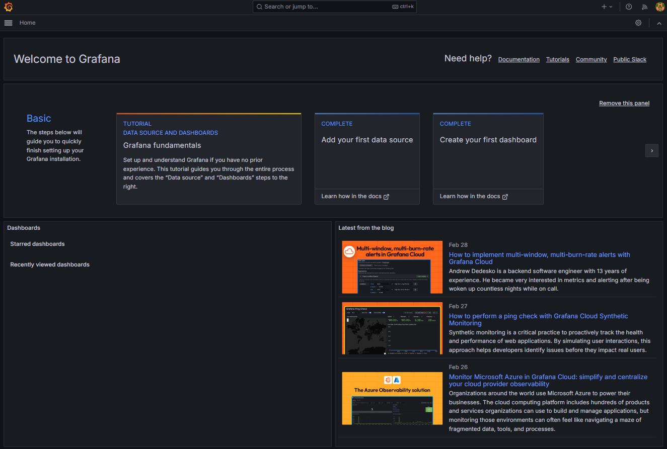
Task: Open the Monitor Microsoft Azure blog article
Action: pyautogui.click(x=548, y=380)
